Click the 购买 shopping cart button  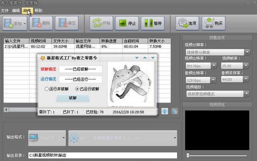pyautogui.click(x=213, y=23)
